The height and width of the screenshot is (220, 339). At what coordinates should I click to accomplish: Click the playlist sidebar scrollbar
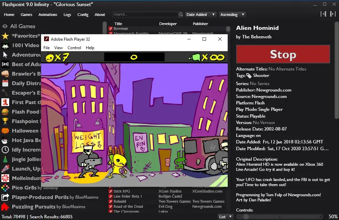[105, 28]
